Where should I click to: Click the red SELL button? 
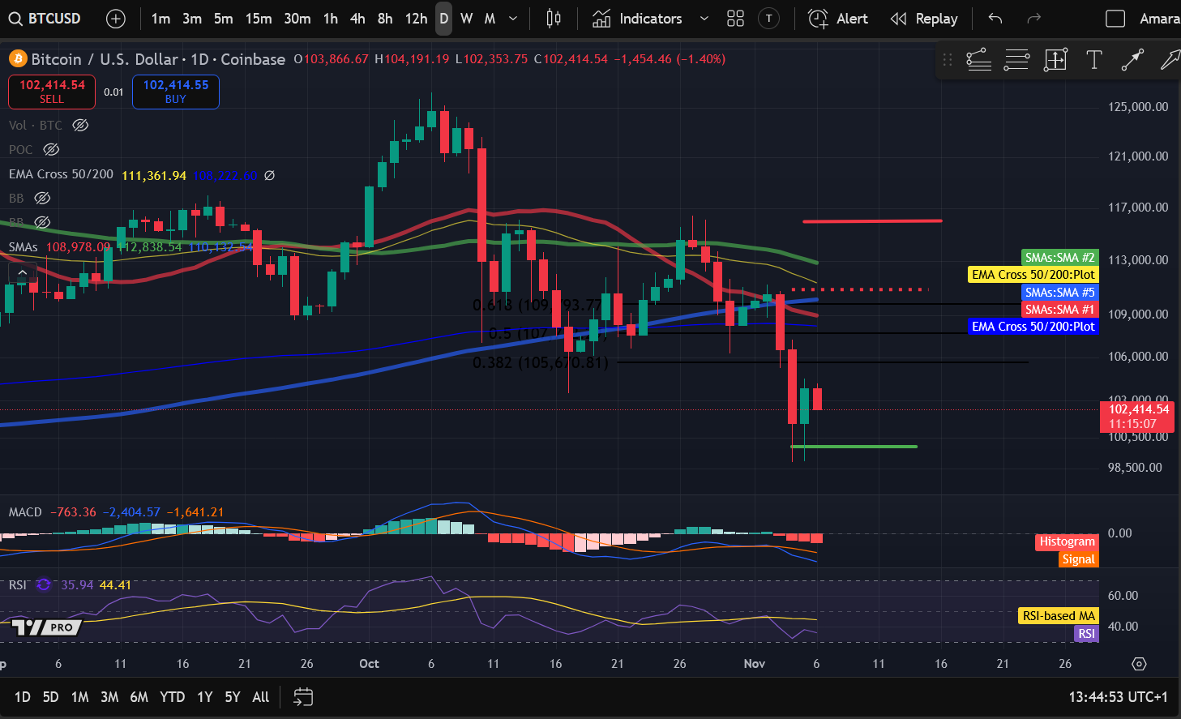pyautogui.click(x=51, y=92)
